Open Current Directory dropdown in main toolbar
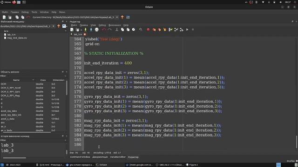 [117, 17]
